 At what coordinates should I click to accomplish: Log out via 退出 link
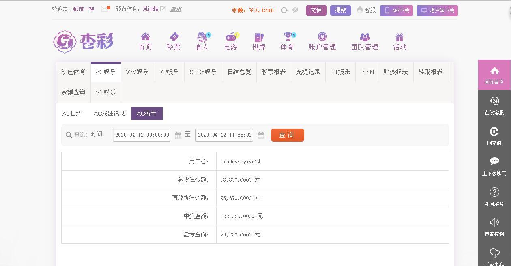point(176,9)
